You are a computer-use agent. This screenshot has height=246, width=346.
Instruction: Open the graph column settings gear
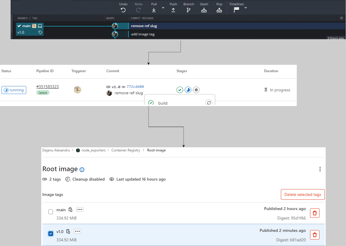341,18
